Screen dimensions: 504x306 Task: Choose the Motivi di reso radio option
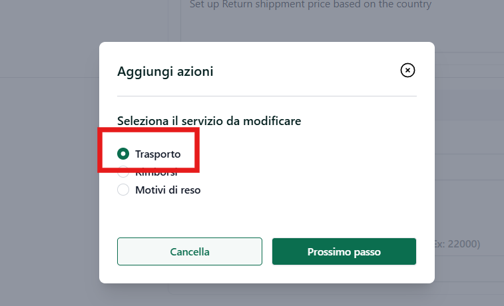(x=123, y=190)
